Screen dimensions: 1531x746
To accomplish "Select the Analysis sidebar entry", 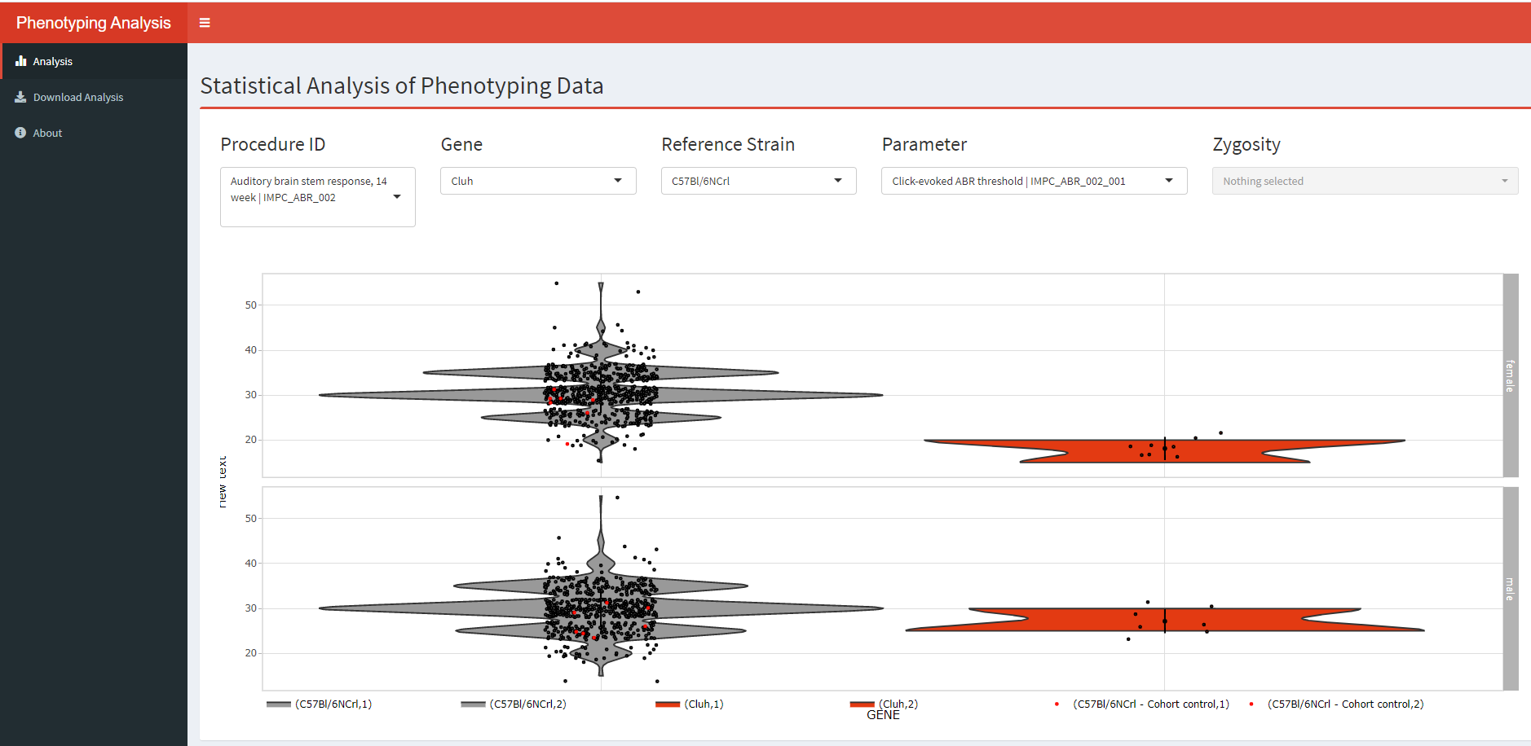I will point(52,60).
